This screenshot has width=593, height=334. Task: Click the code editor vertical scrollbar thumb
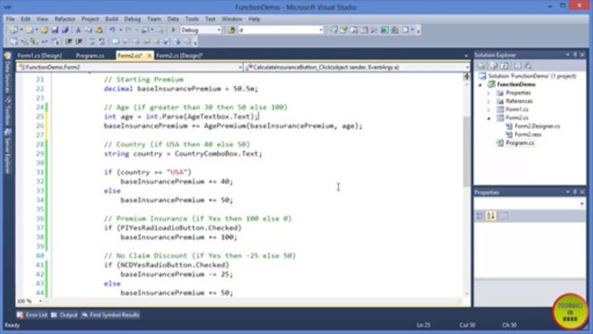(467, 151)
